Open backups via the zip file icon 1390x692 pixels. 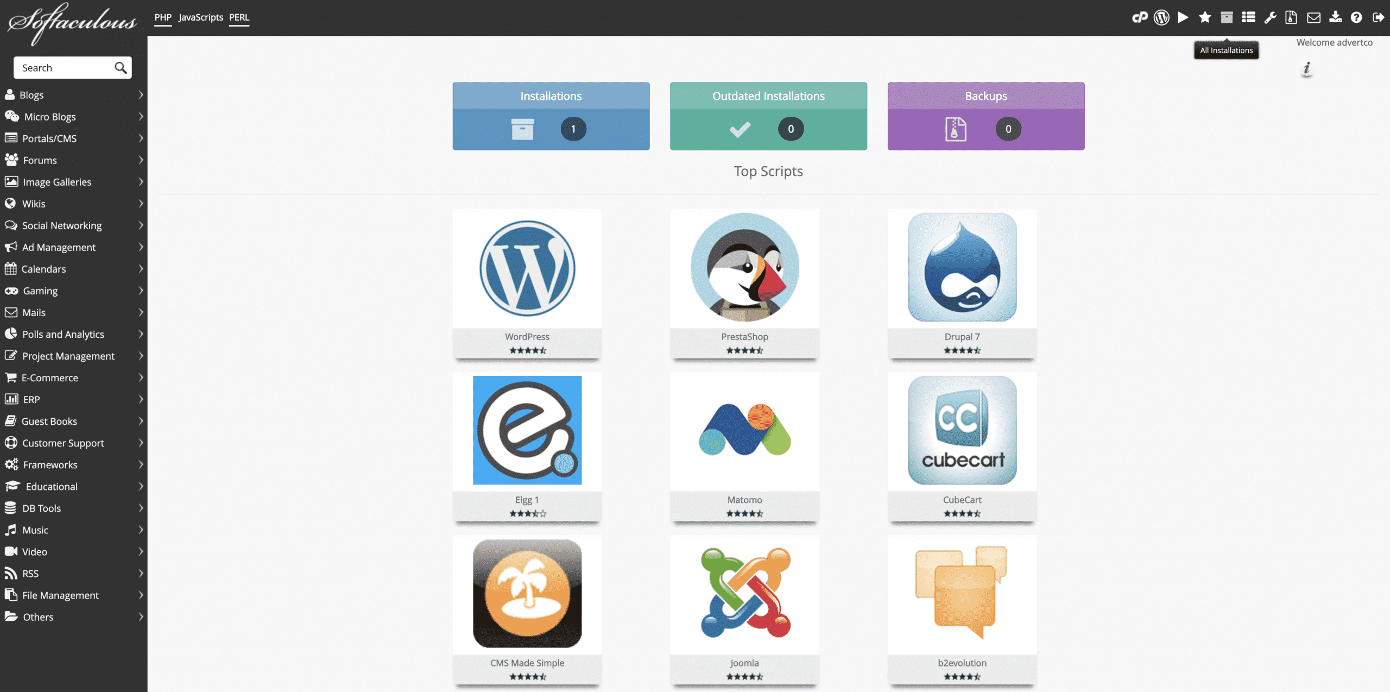pos(1291,17)
